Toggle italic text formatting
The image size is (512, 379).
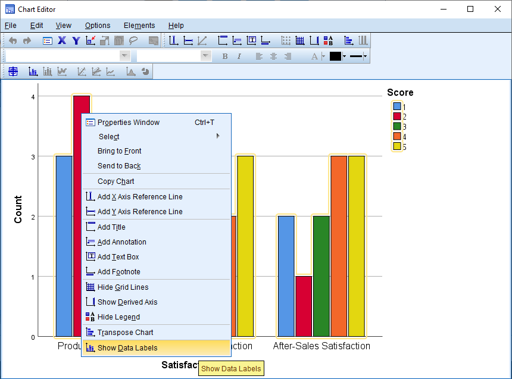point(239,56)
